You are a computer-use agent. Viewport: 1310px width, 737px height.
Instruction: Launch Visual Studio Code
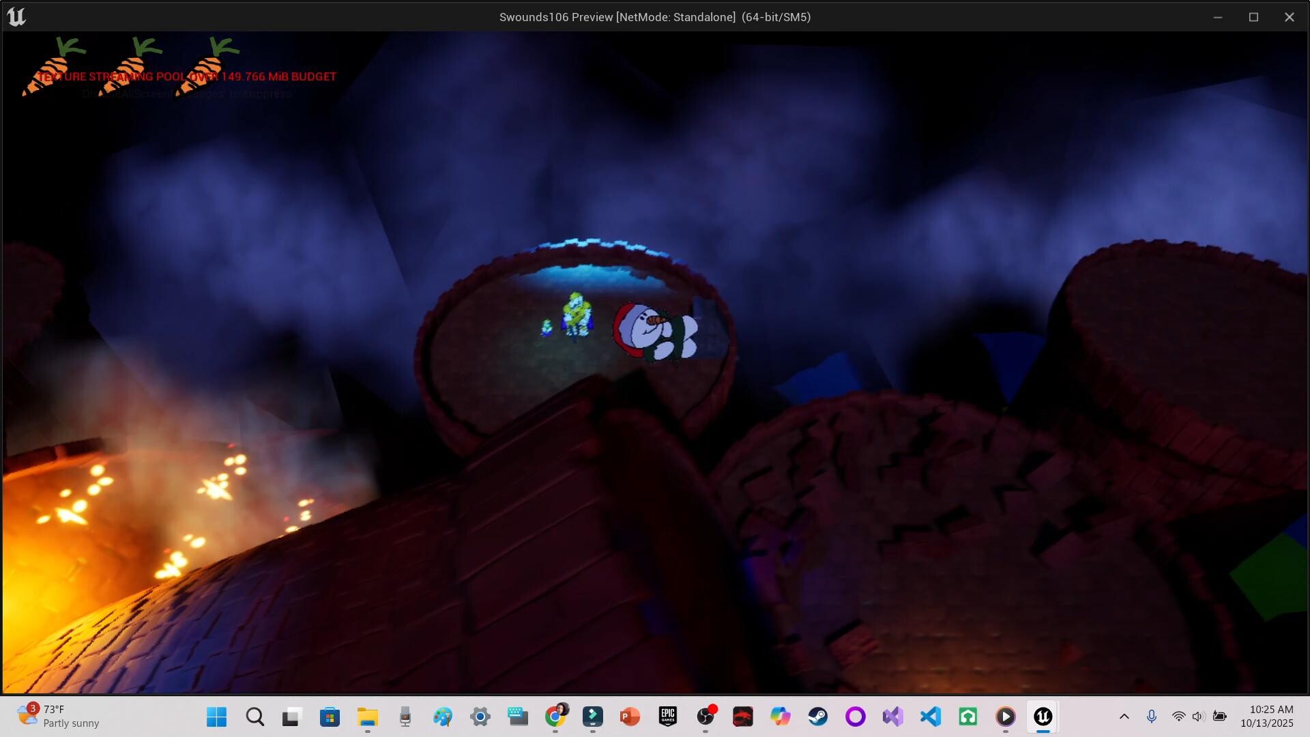(x=929, y=717)
